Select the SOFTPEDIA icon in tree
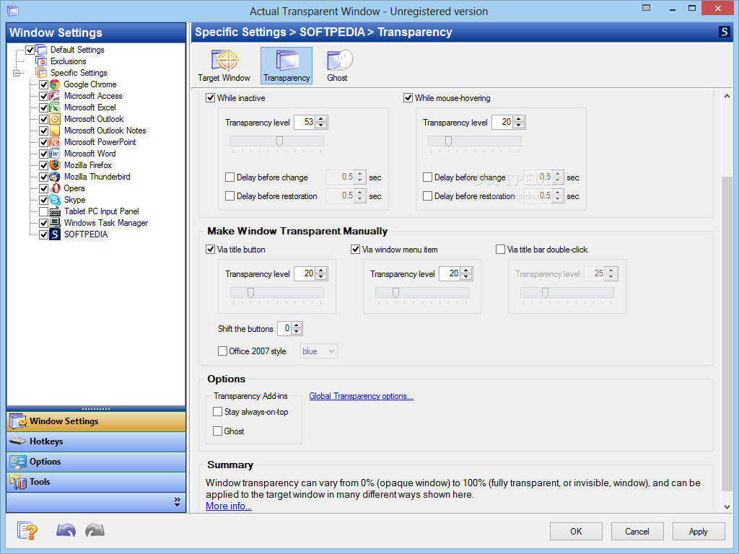 (x=55, y=234)
